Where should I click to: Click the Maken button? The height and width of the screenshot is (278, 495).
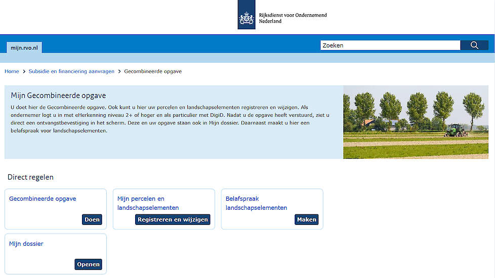pos(307,219)
